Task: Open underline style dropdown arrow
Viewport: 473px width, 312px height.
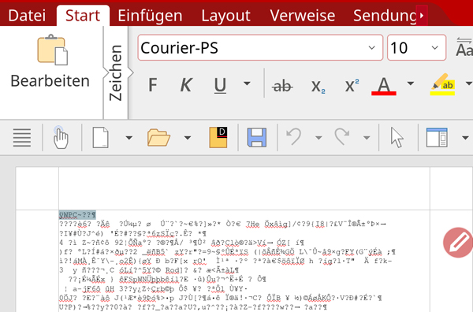Action: coord(247,84)
